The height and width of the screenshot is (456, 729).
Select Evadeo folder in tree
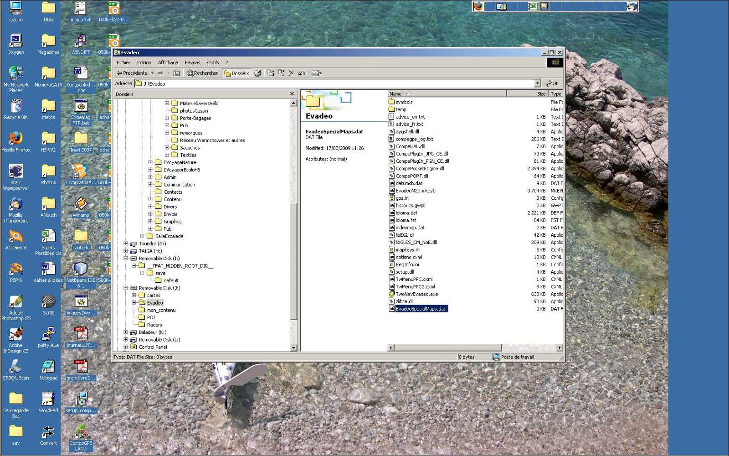click(x=155, y=303)
